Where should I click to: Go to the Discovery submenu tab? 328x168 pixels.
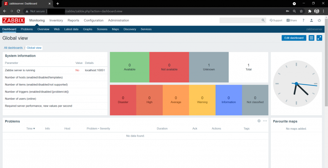130,29
